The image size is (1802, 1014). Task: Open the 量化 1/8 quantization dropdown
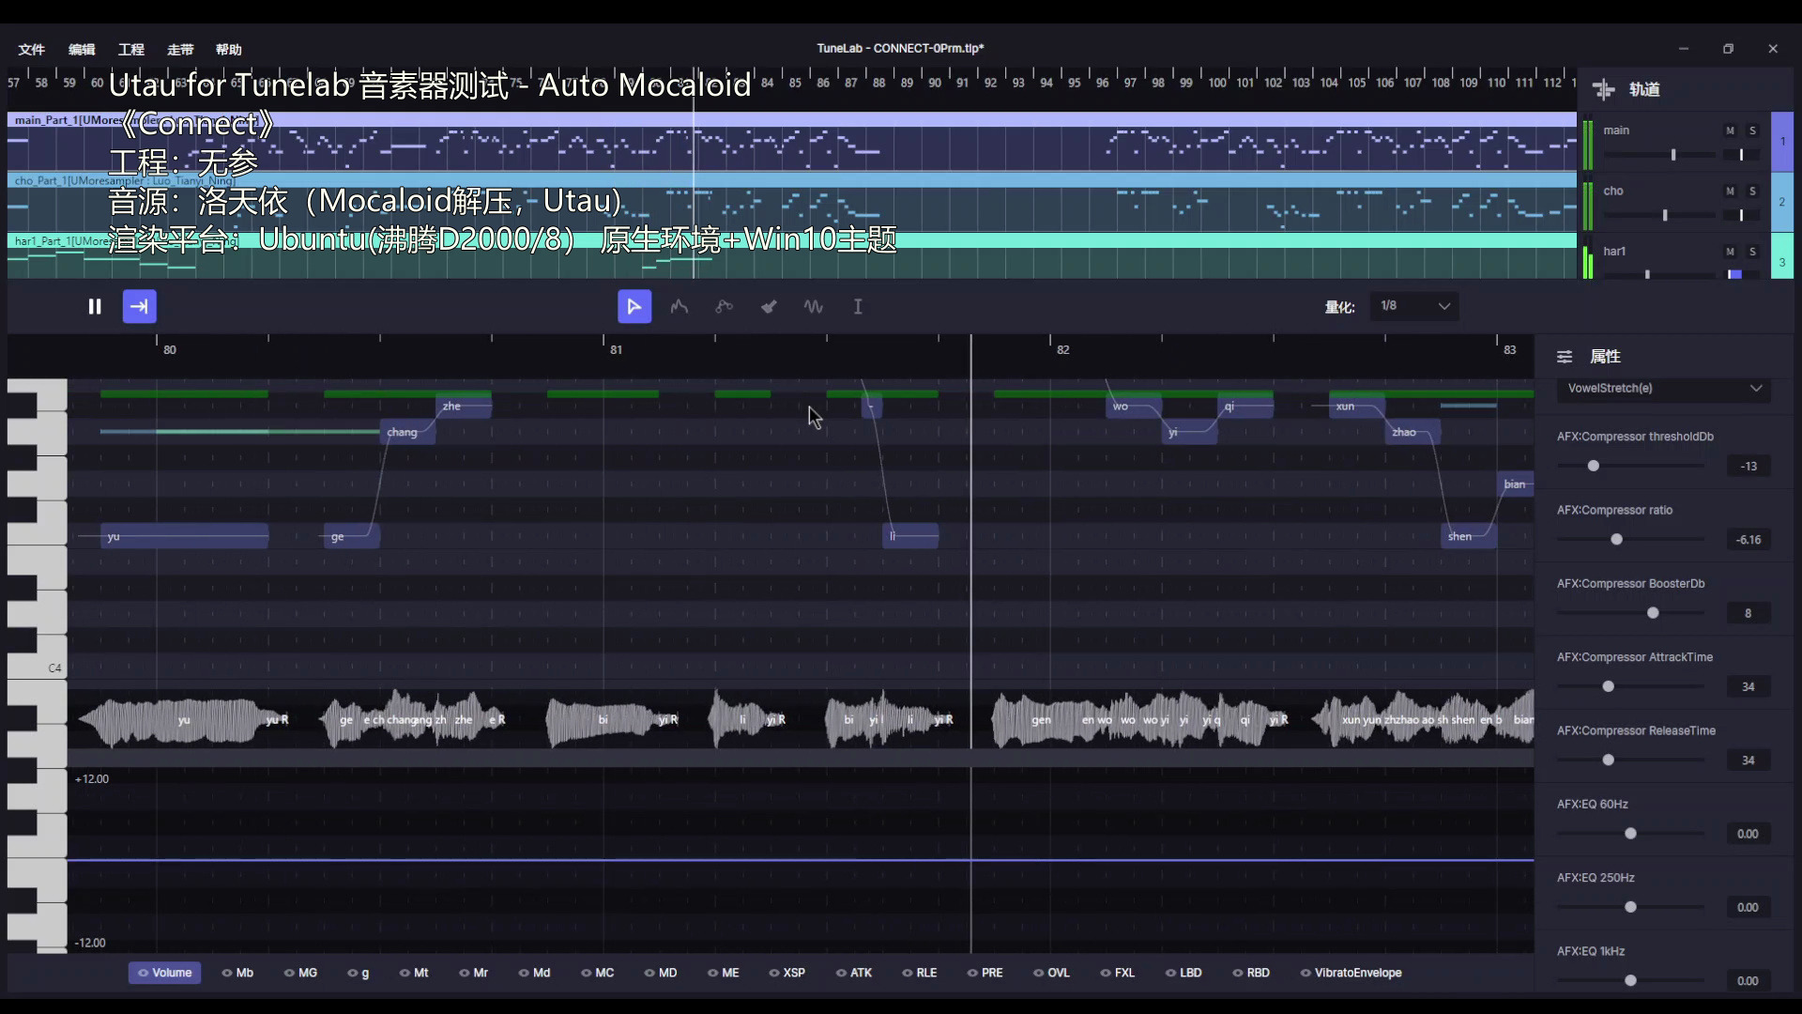coord(1414,306)
